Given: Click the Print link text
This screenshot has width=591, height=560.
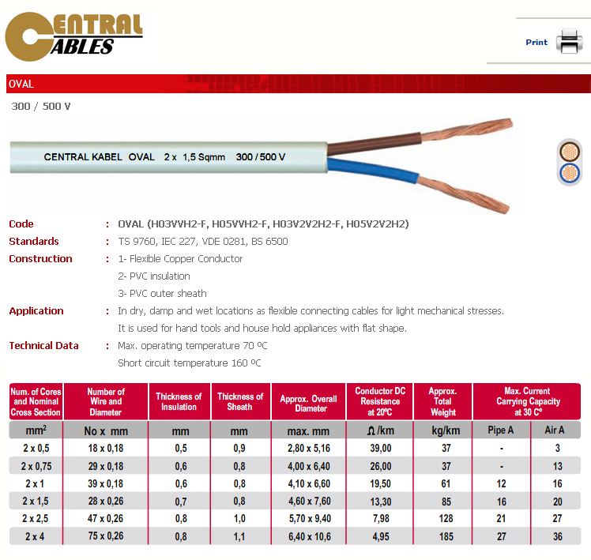Looking at the screenshot, I should (x=536, y=43).
